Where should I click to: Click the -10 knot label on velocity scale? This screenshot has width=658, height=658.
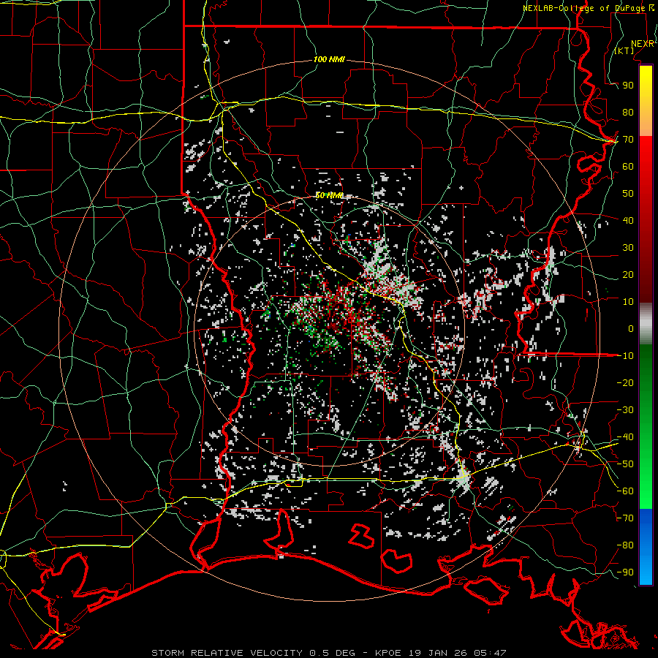625,356
